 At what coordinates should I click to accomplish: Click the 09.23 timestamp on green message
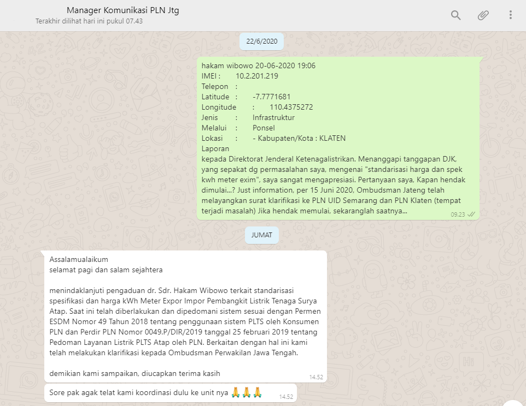(458, 214)
